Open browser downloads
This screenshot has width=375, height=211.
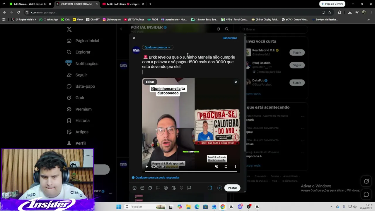[x=350, y=12]
